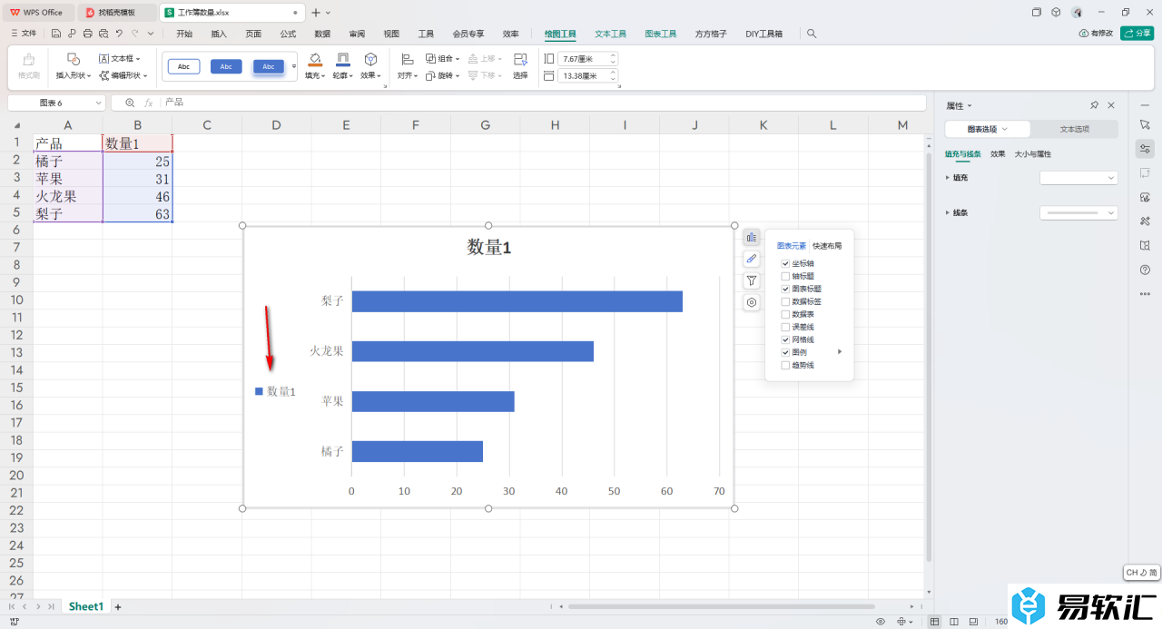Click the fx insert function icon

(x=149, y=103)
